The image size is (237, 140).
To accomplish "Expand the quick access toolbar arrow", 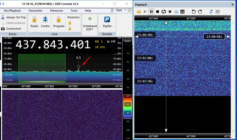I will [3, 4].
